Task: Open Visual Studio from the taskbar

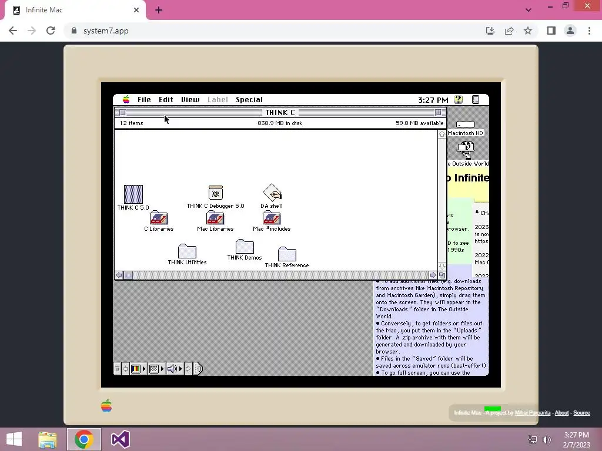Action: (x=120, y=439)
